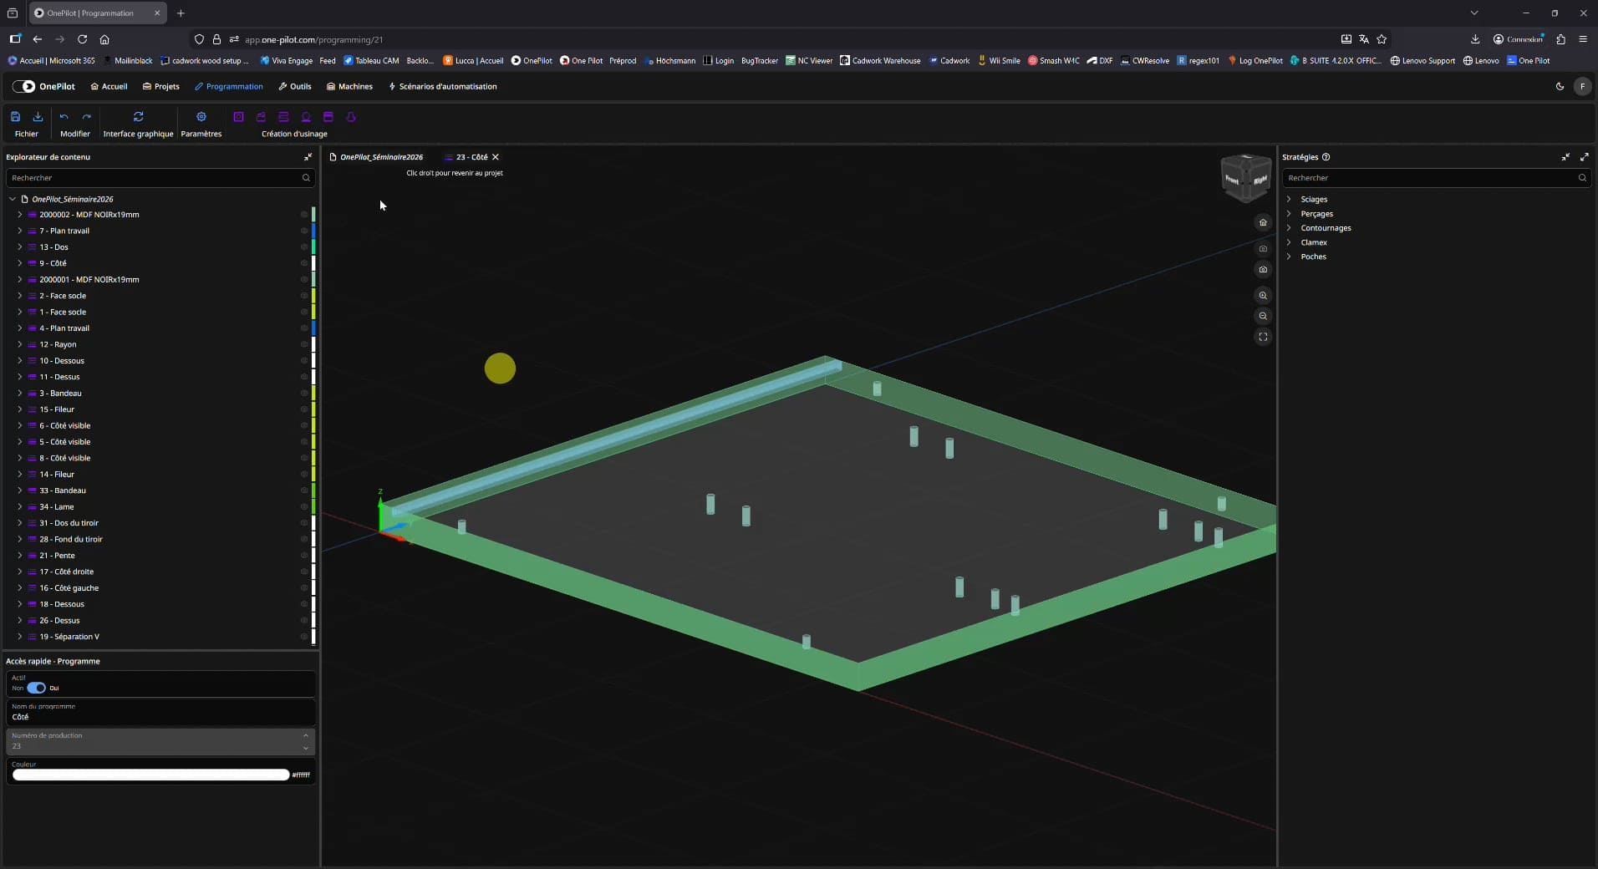Viewport: 1598px width, 869px height.
Task: Open the Outils menu
Action: (x=294, y=86)
